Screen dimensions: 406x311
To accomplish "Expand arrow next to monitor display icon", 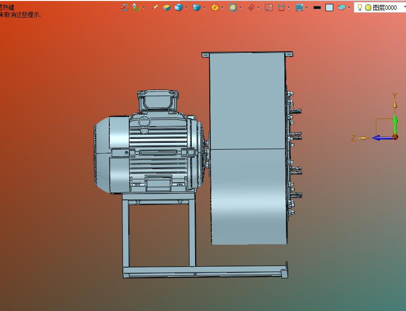I will tap(307, 8).
